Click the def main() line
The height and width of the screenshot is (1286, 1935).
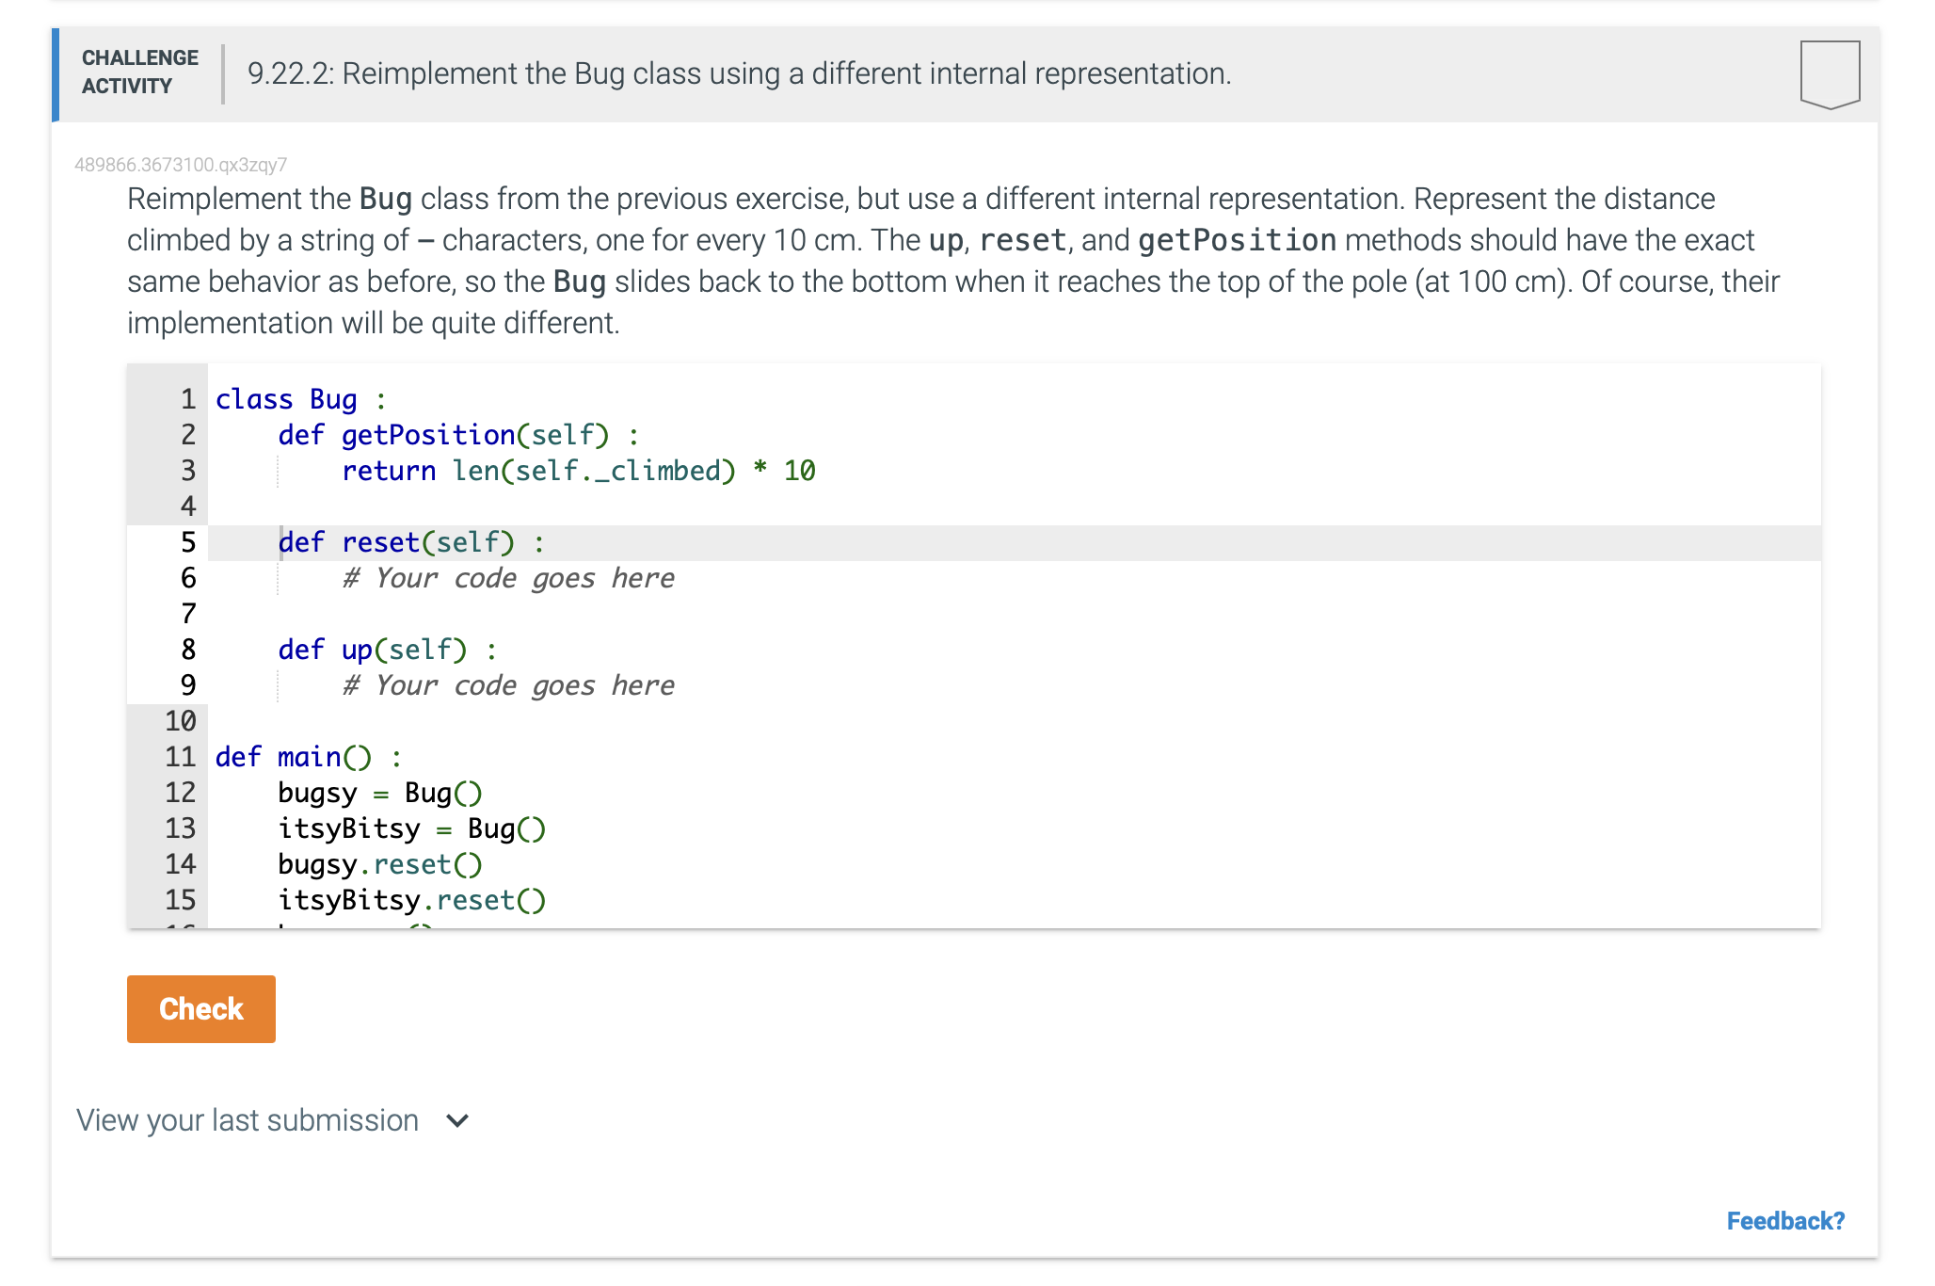point(308,757)
